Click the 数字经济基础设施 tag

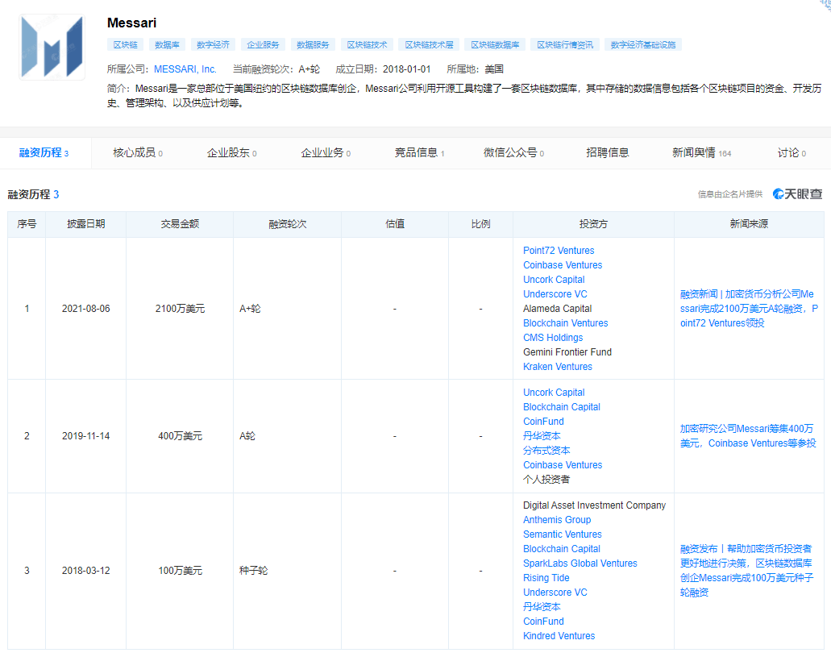click(643, 44)
